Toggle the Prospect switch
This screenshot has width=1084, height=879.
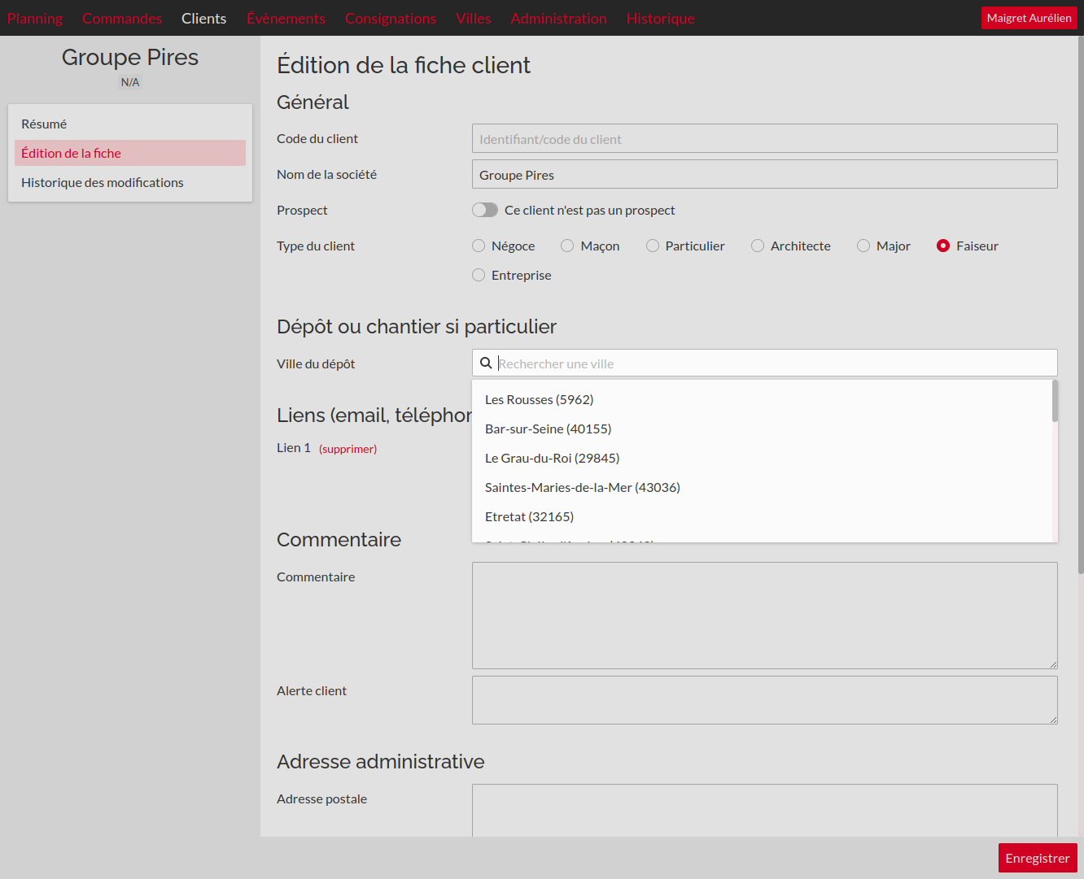coord(485,210)
